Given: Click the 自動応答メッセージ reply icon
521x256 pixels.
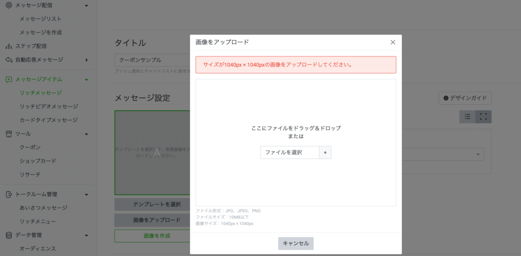Looking at the screenshot, I should tap(9, 60).
